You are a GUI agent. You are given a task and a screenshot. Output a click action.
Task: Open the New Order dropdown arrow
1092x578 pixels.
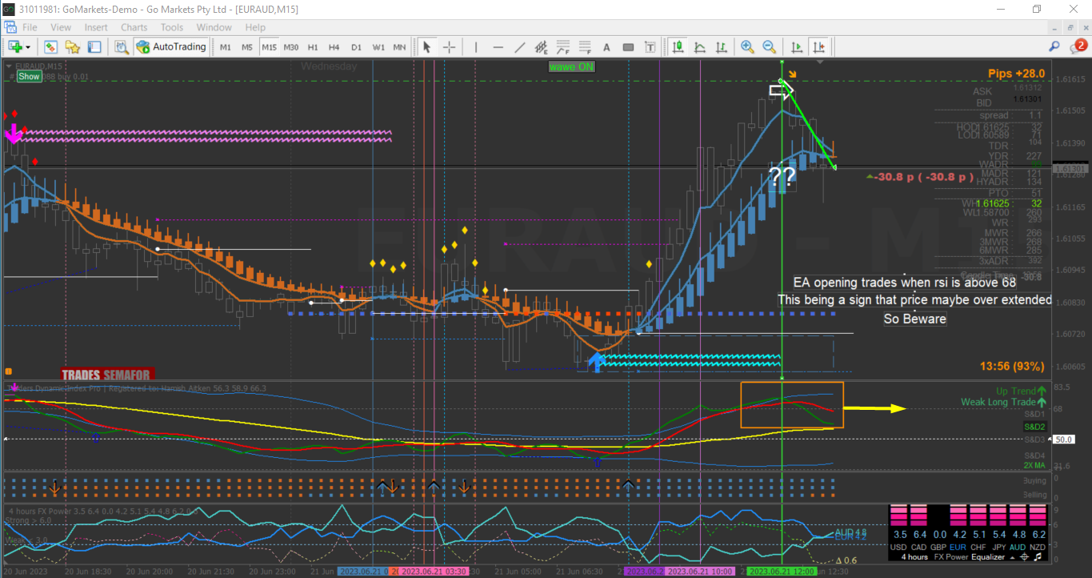click(28, 47)
